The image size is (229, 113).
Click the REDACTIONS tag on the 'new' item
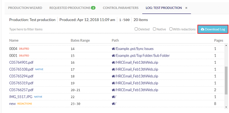click(25, 104)
